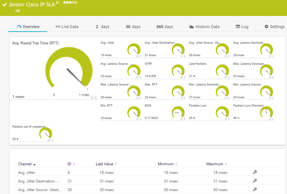Sort the table by Last Value column
This screenshot has width=287, height=194.
coord(106,164)
